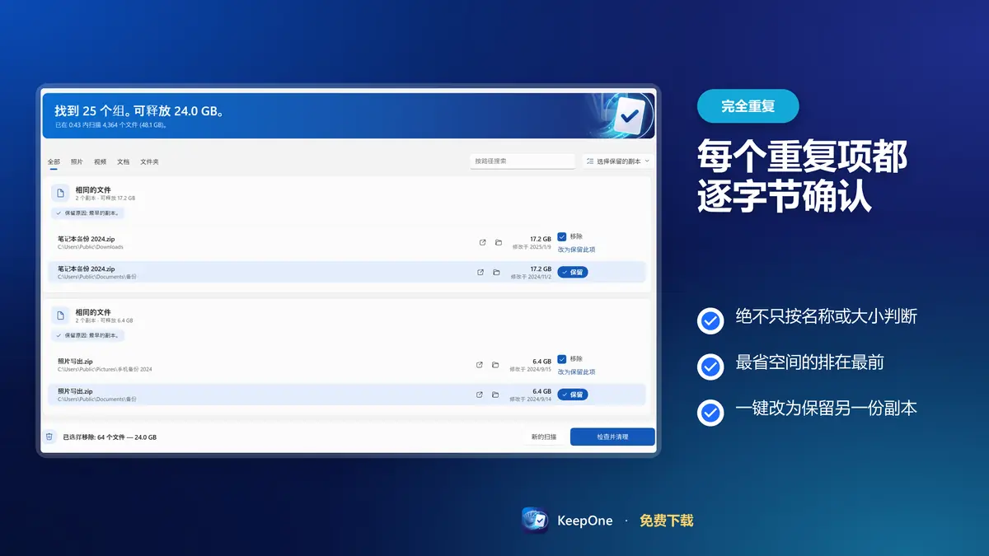Click the heading 找到 25 个组。可释放 24.0 GB。
The width and height of the screenshot is (989, 556).
[x=140, y=111]
